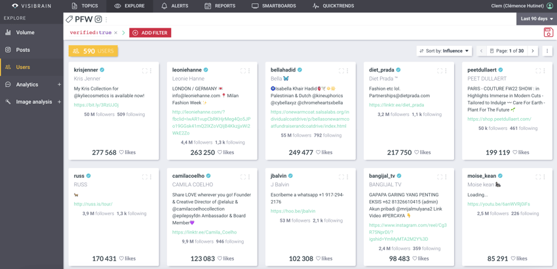The width and height of the screenshot is (557, 269).
Task: Open the Alerts tab
Action: [175, 6]
